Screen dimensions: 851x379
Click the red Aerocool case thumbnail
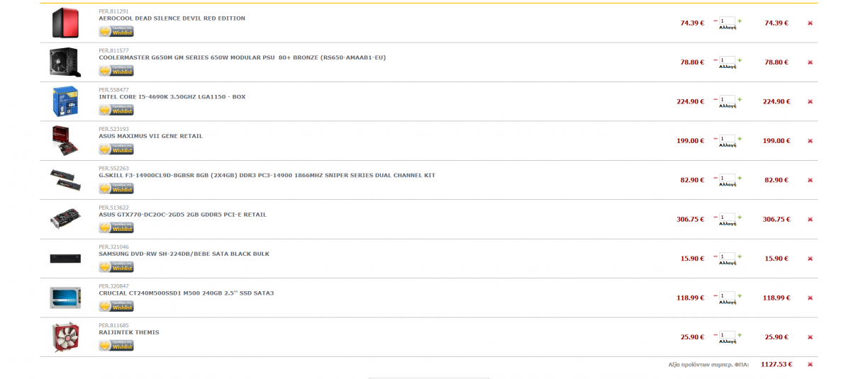[x=65, y=23]
